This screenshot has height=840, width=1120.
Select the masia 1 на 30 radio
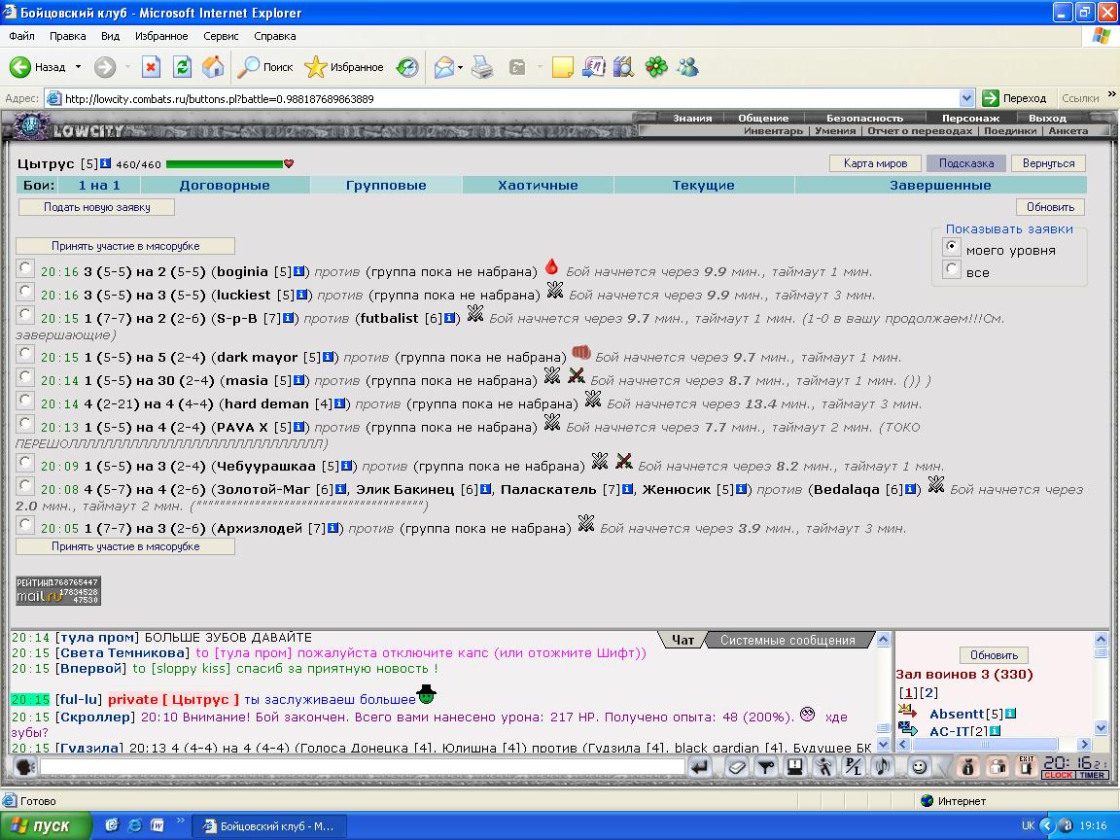[x=25, y=377]
